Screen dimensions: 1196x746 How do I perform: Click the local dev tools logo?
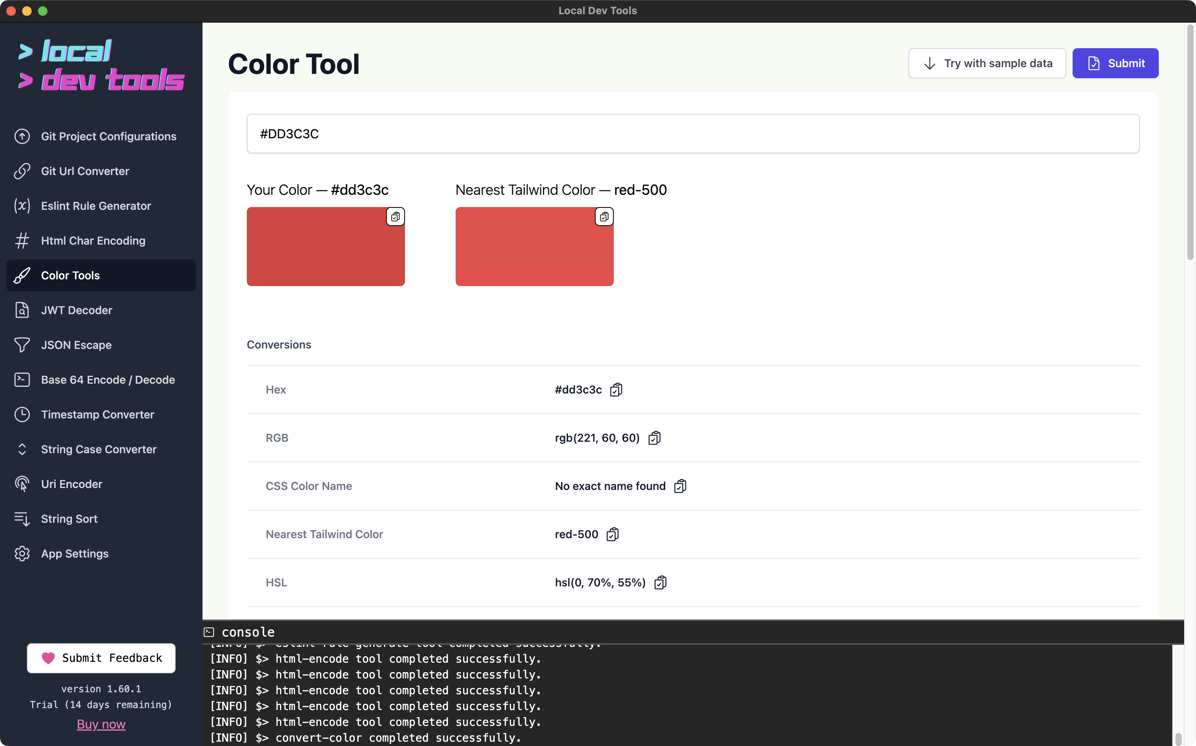101,65
